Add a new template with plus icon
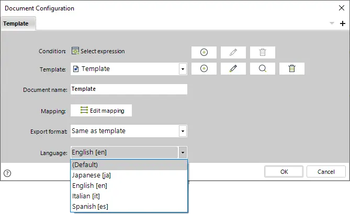This screenshot has height=214, width=350. click(x=204, y=68)
